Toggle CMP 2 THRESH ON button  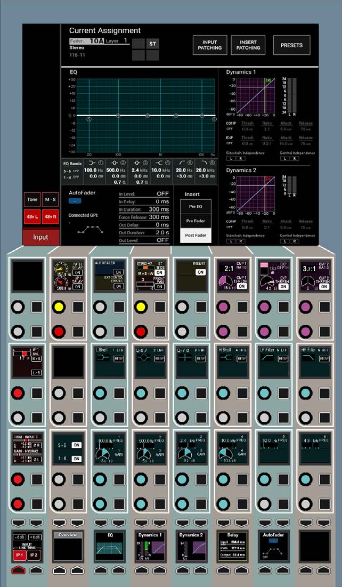pos(324,287)
